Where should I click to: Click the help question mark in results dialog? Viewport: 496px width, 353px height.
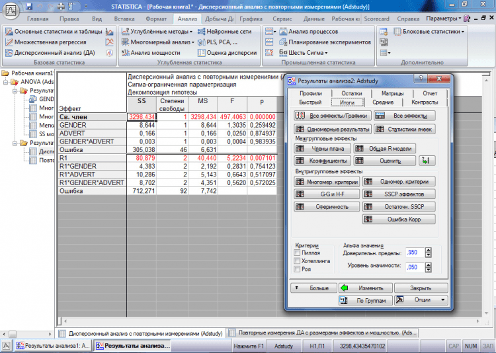pyautogui.click(x=421, y=79)
